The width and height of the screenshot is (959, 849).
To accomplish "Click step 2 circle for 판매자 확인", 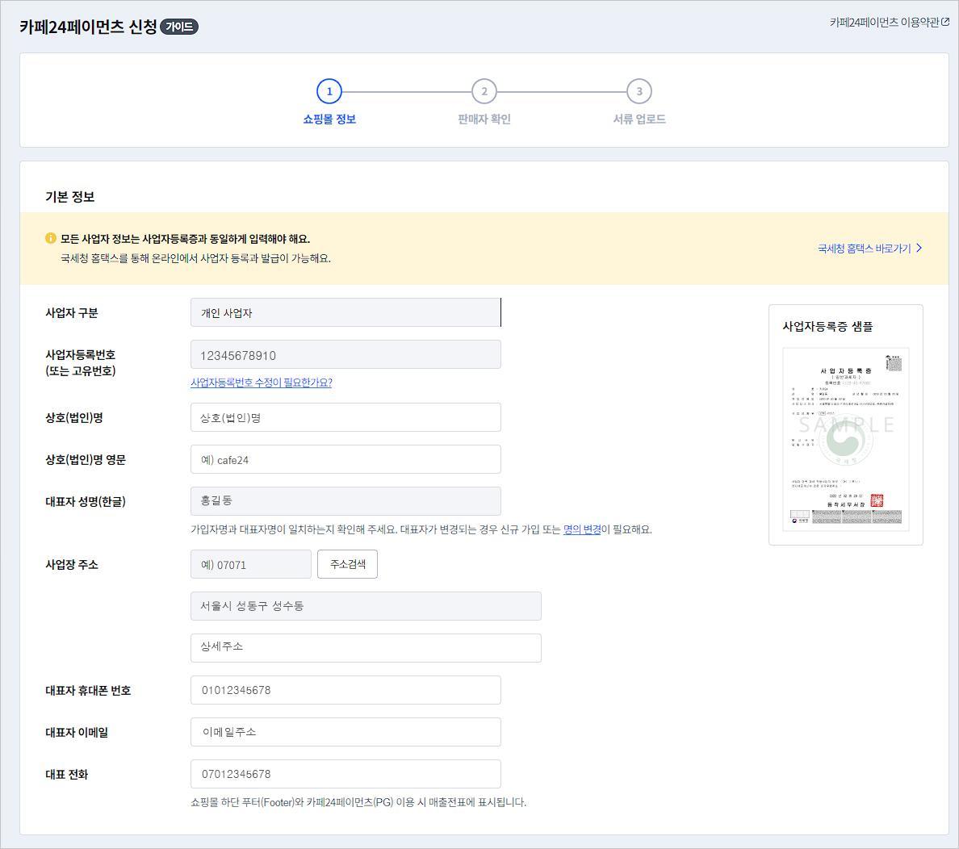I will tap(484, 91).
